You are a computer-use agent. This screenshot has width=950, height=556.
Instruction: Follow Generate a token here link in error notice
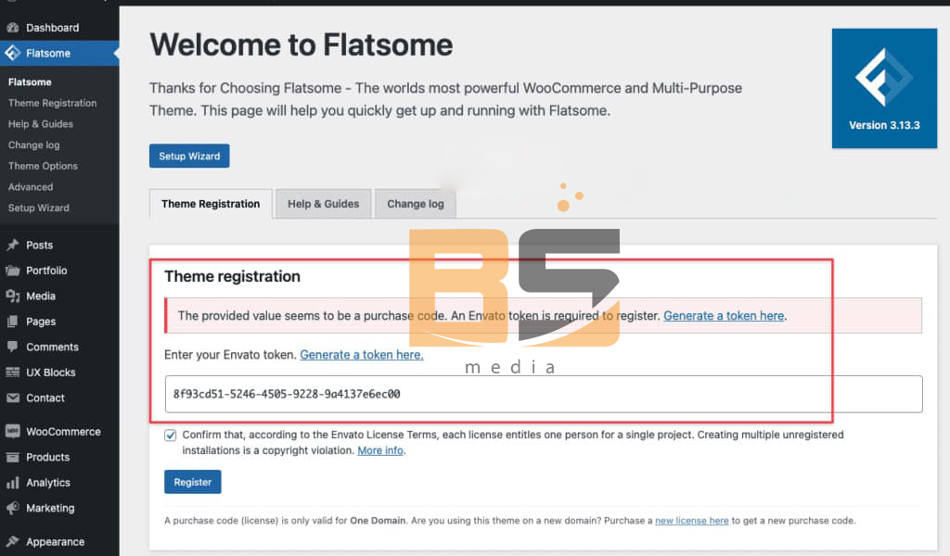click(x=724, y=316)
